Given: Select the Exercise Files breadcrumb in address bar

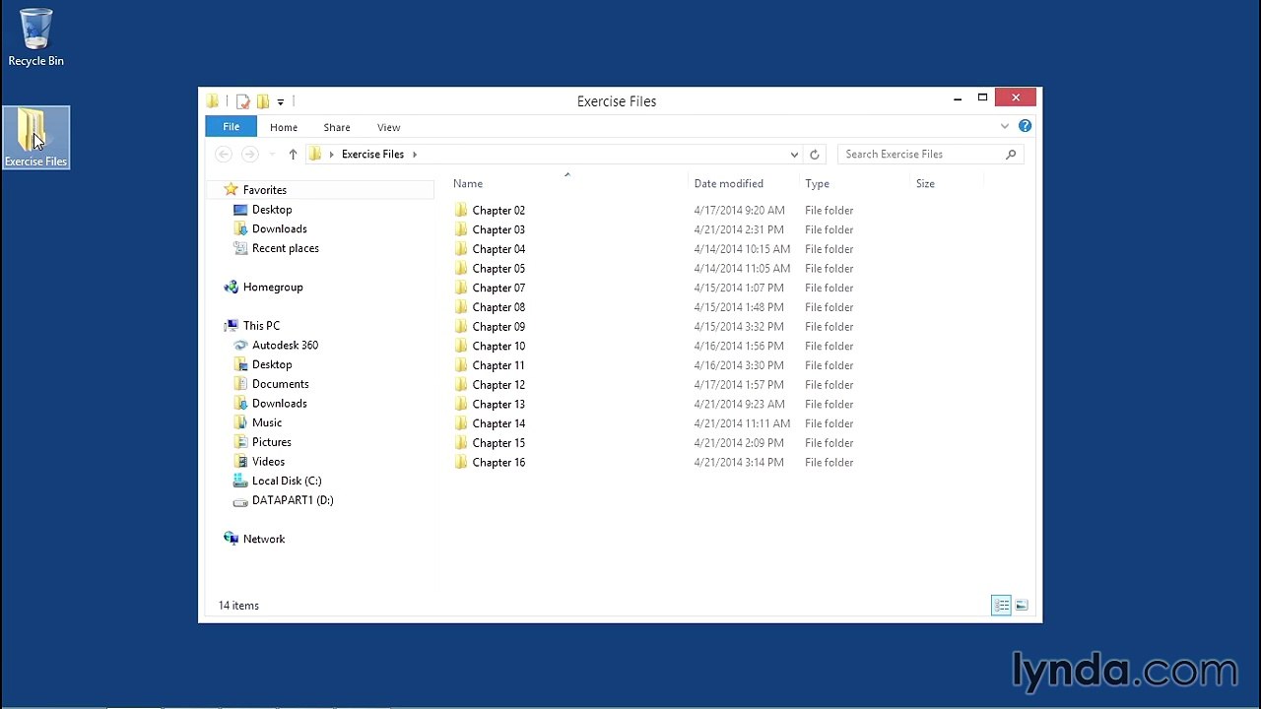Looking at the screenshot, I should click(x=372, y=155).
